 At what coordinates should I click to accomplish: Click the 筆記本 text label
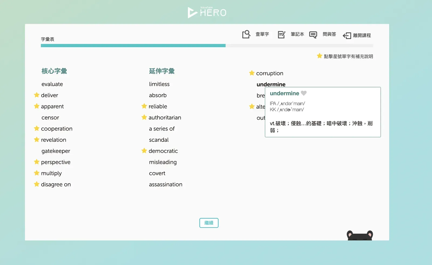pos(297,34)
